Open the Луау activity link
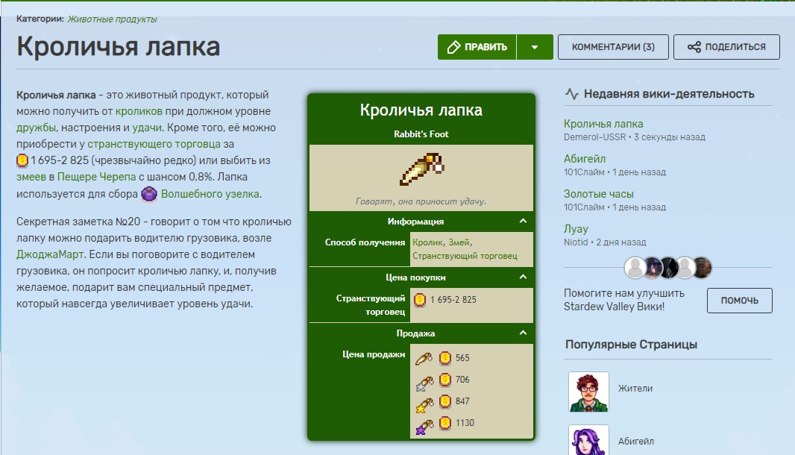 pyautogui.click(x=576, y=229)
